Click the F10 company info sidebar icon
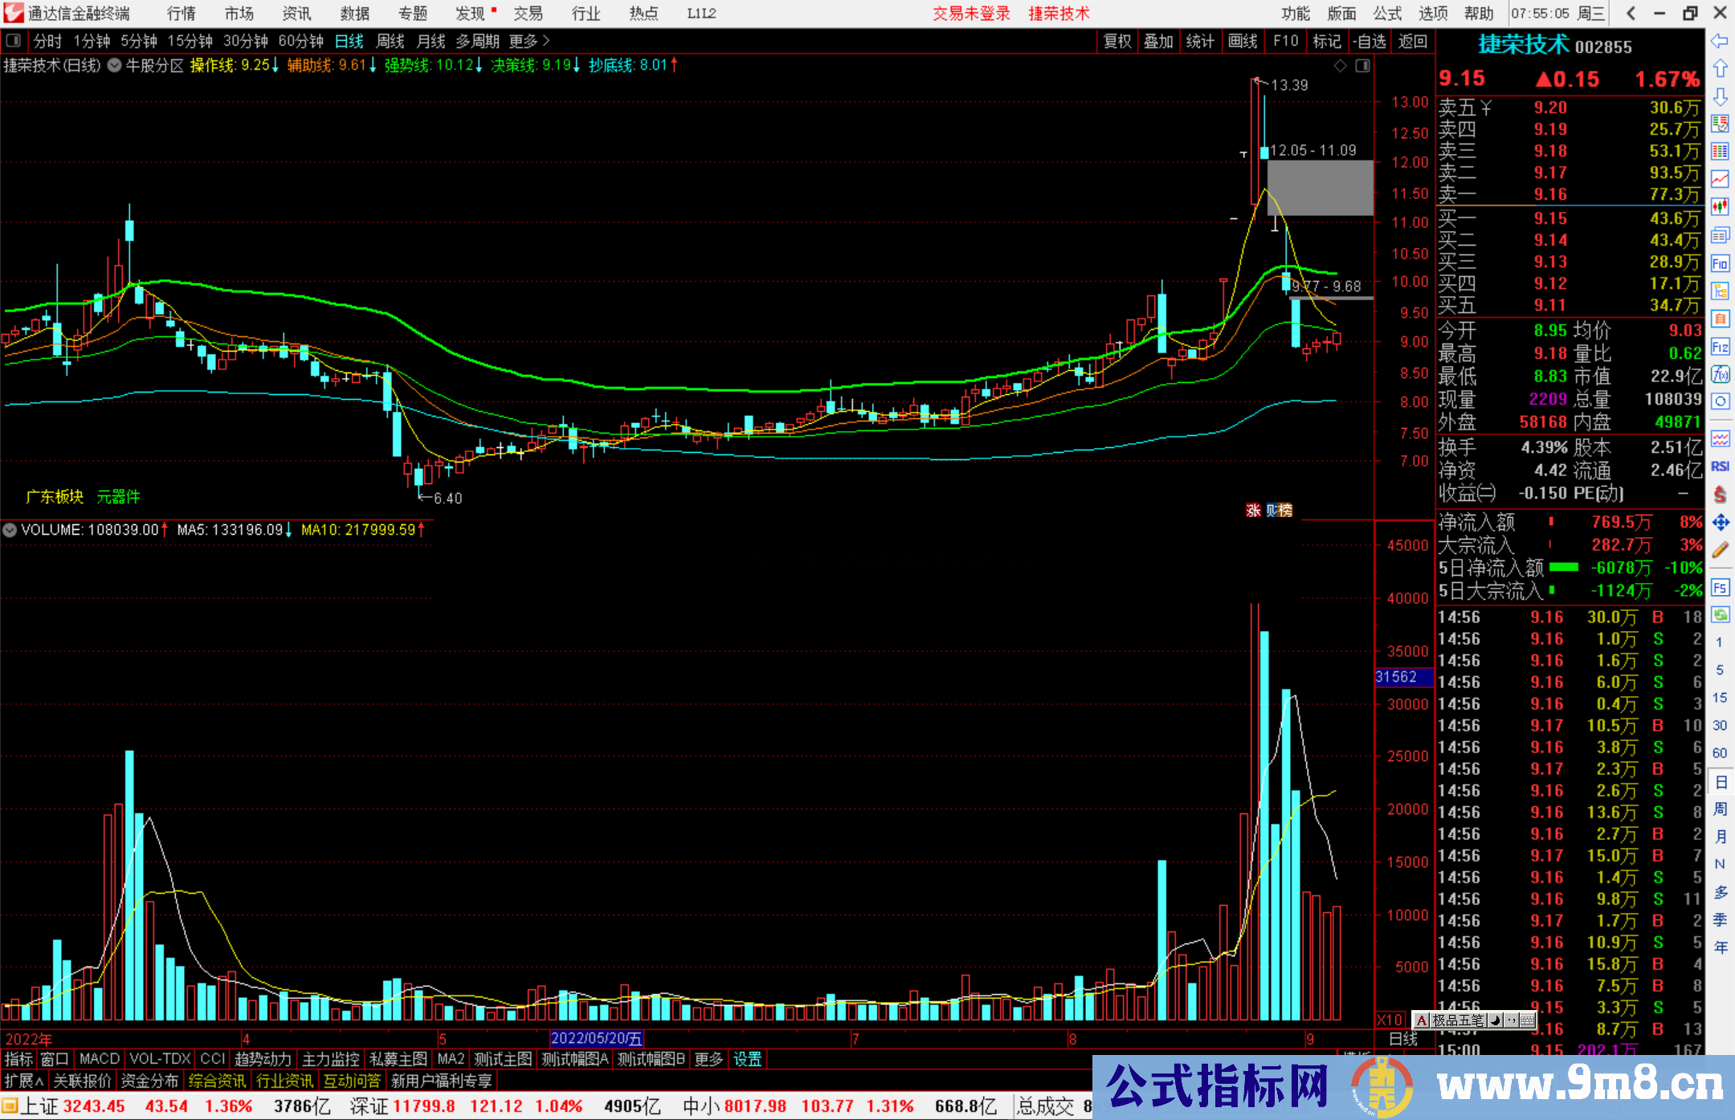The width and height of the screenshot is (1735, 1120). pyautogui.click(x=1720, y=263)
